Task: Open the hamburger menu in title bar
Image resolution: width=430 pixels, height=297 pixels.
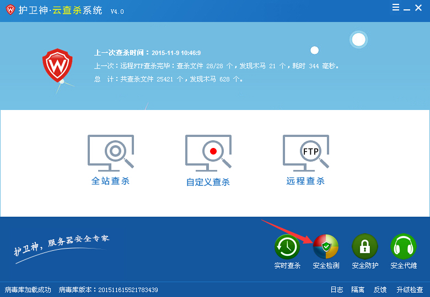Action: 396,8
